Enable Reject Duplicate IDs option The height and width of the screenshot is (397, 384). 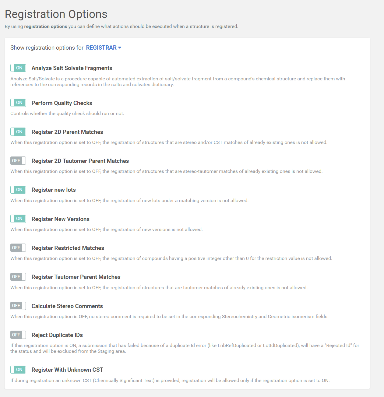(18, 335)
